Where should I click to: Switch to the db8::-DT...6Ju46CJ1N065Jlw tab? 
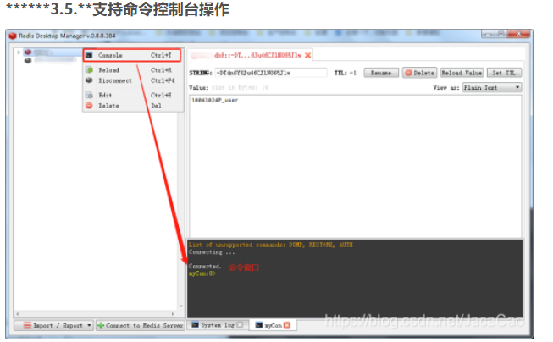[x=251, y=55]
